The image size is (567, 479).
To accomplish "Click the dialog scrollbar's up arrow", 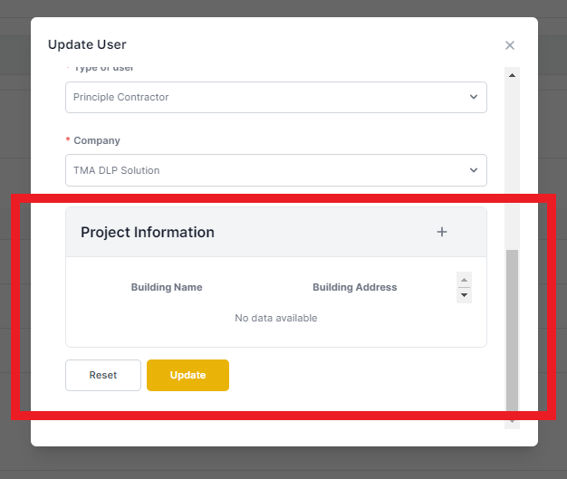I will (512, 75).
